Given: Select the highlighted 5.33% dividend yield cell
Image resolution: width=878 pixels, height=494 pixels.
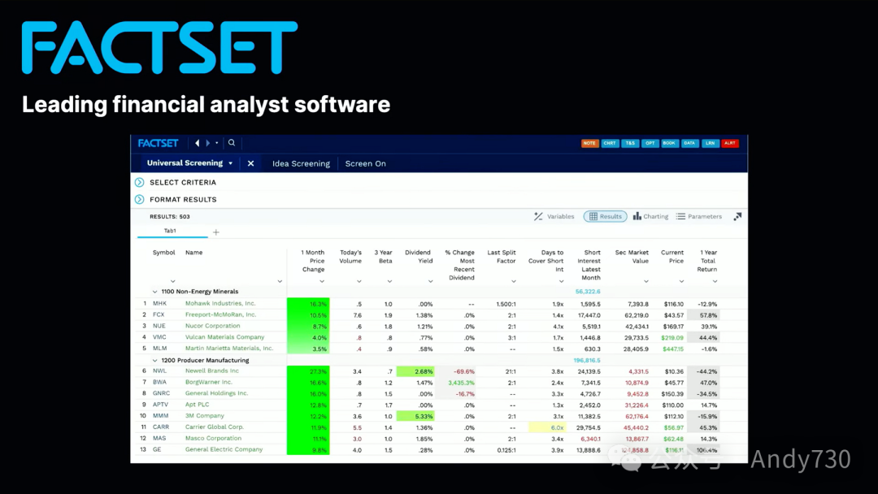Looking at the screenshot, I should point(415,416).
